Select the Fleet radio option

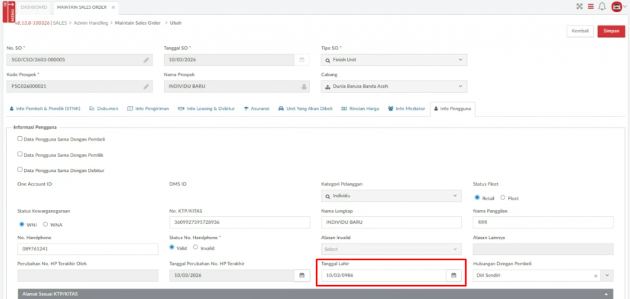pyautogui.click(x=503, y=198)
